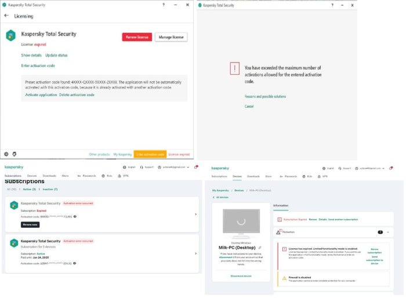Click the red exclamation error icon in the dialog
The image size is (406, 298).
pos(234,68)
